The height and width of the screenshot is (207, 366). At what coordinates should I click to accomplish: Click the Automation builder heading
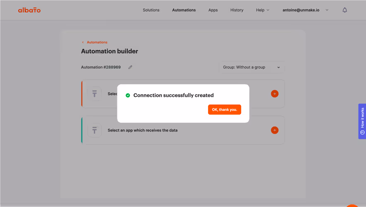tap(110, 51)
